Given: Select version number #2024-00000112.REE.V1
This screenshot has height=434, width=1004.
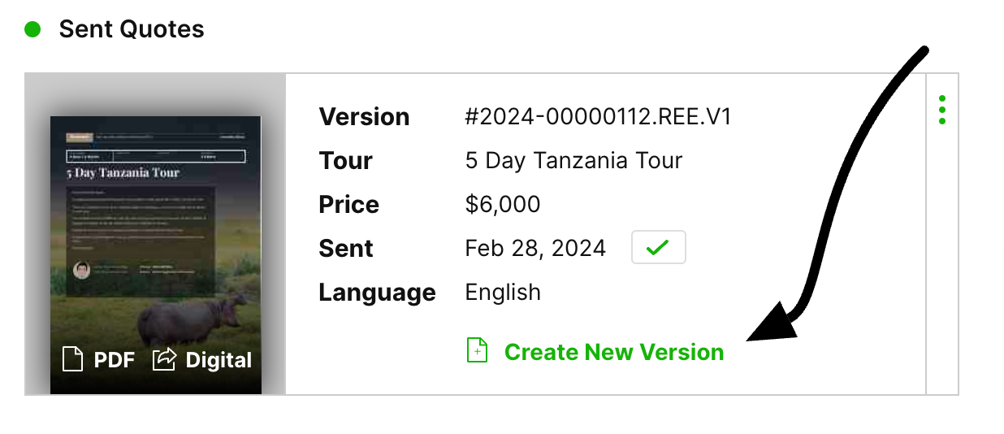Looking at the screenshot, I should (x=599, y=117).
